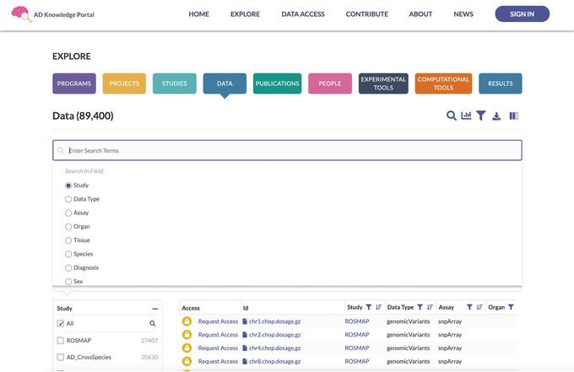The height and width of the screenshot is (372, 574).
Task: Switch to the Publications tab
Action: (x=277, y=84)
